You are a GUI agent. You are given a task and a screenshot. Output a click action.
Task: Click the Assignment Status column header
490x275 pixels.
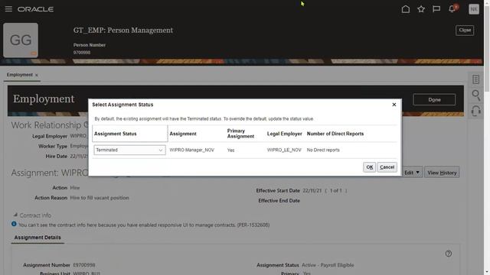pyautogui.click(x=130, y=134)
